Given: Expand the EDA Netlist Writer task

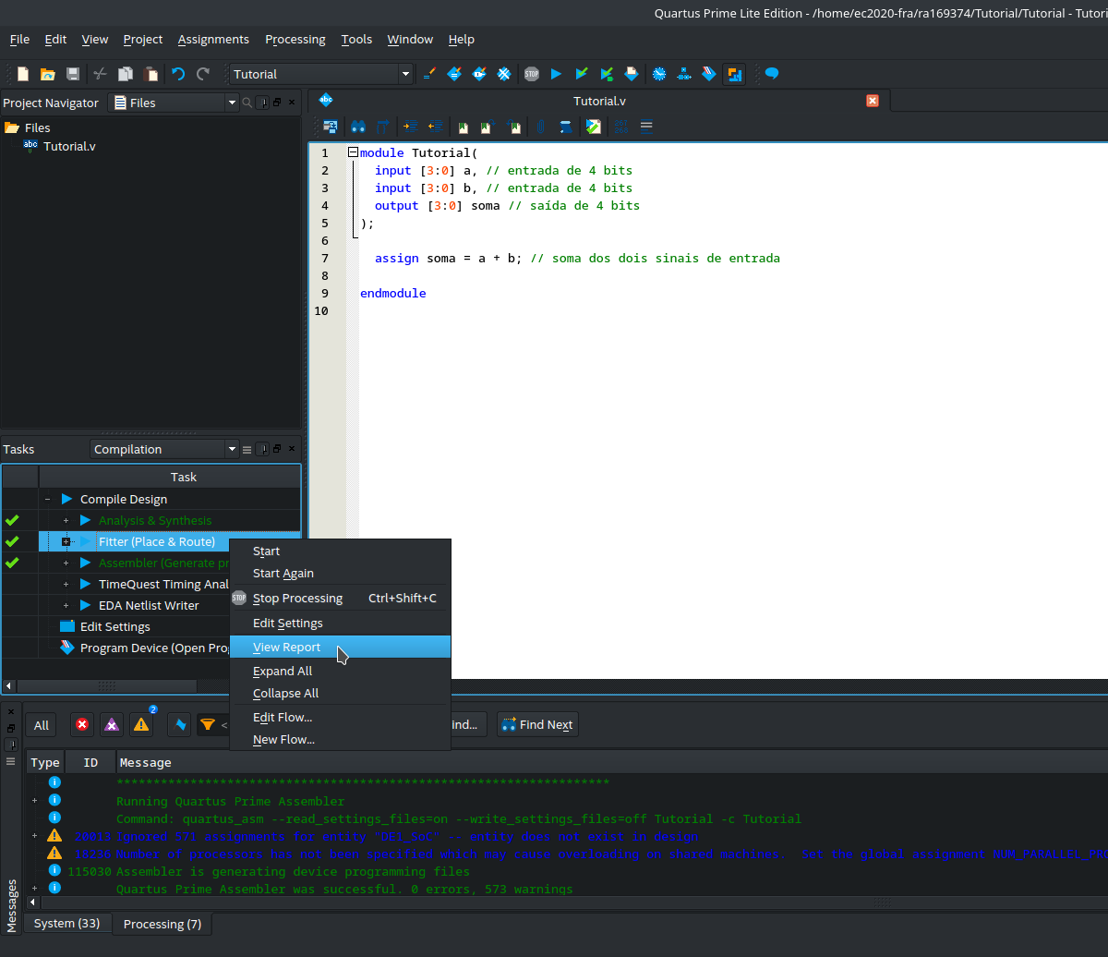Looking at the screenshot, I should (66, 605).
